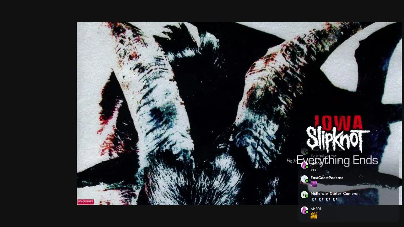Select username bb301 above the orange emote
The height and width of the screenshot is (227, 404).
316,209
